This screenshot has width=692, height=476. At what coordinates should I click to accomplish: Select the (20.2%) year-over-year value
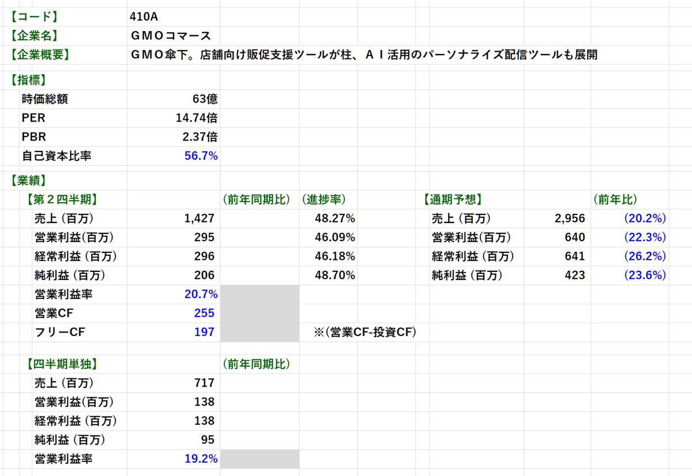[x=645, y=218]
